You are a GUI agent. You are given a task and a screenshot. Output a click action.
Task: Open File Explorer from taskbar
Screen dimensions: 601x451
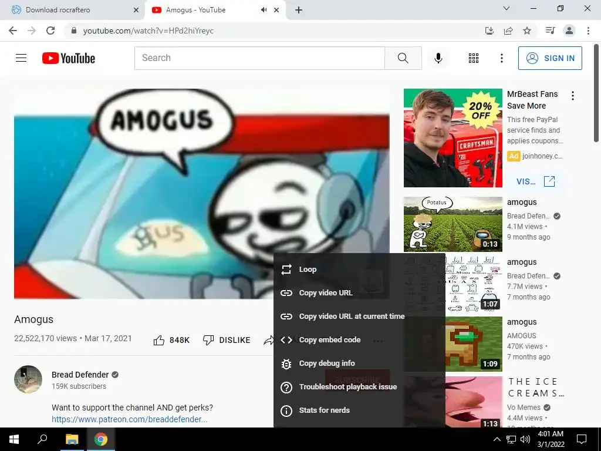tap(72, 439)
